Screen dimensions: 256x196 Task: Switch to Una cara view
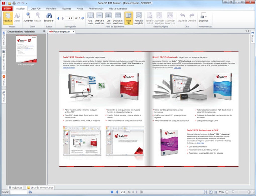tap(90, 18)
